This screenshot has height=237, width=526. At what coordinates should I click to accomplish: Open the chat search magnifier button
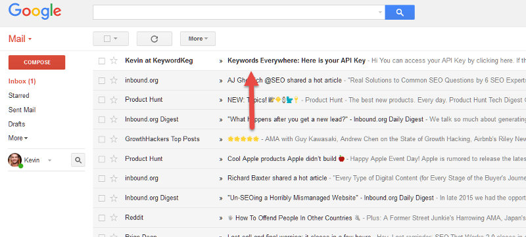pyautogui.click(x=78, y=160)
